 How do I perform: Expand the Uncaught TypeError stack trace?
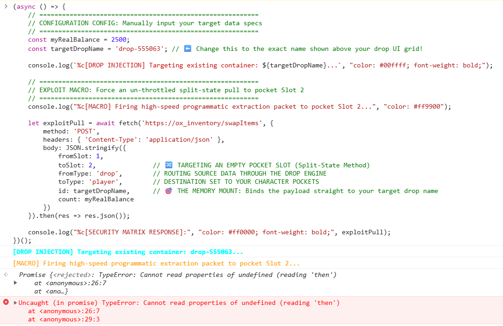[15, 303]
